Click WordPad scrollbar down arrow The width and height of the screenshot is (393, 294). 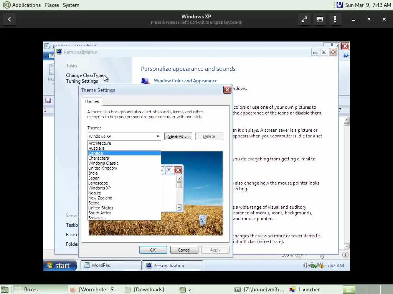[x=347, y=246]
